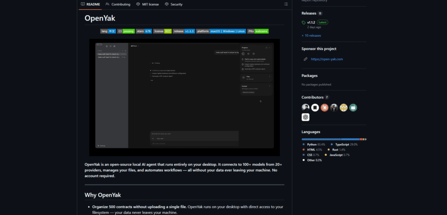Open the OpenYak app screenshot image
This screenshot has height=215, width=447.
tap(185, 97)
